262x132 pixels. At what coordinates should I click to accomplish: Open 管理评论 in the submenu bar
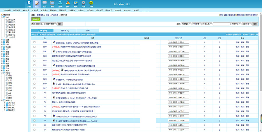pyautogui.click(x=44, y=10)
